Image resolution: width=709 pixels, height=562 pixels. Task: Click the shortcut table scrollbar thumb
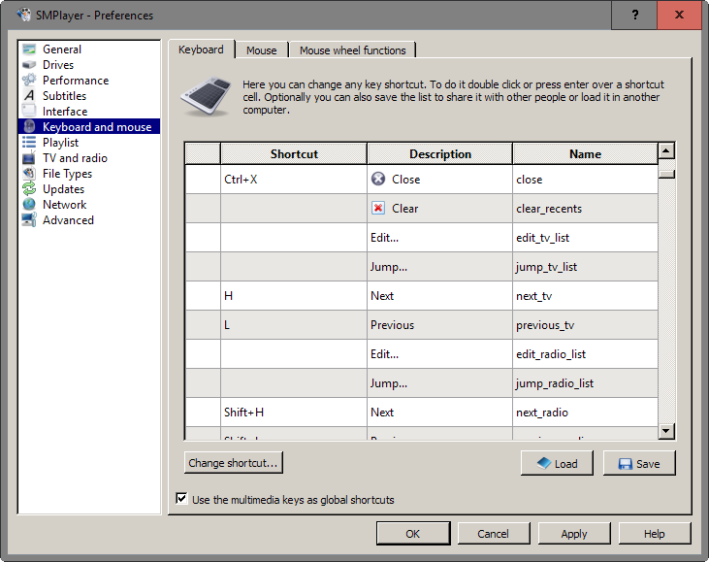(x=666, y=174)
